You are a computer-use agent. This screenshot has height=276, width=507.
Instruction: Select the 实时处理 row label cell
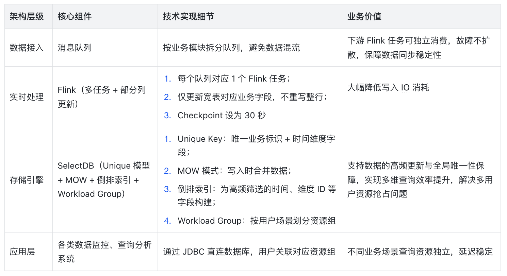[x=27, y=97]
